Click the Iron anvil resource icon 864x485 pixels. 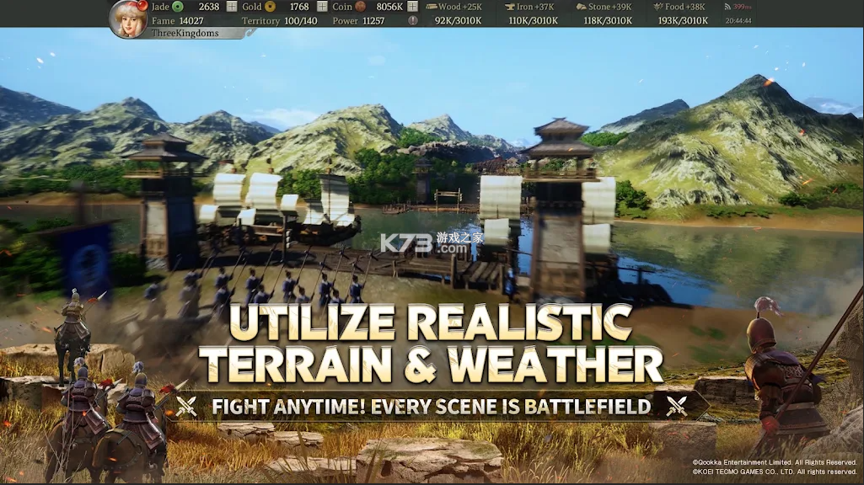pyautogui.click(x=509, y=7)
